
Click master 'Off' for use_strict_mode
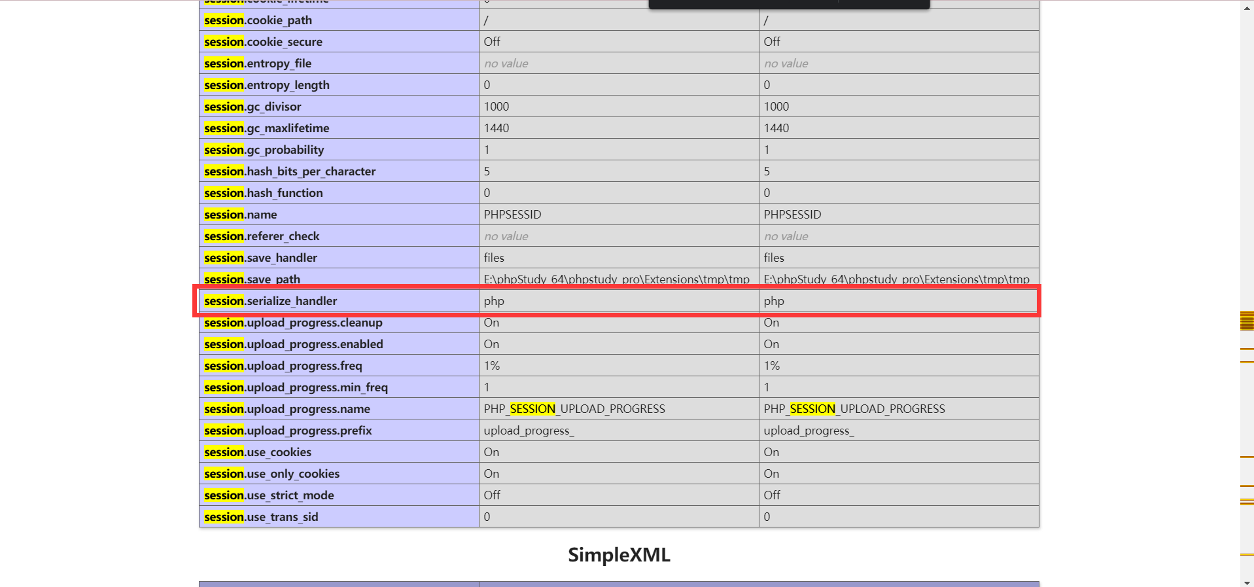pyautogui.click(x=772, y=495)
